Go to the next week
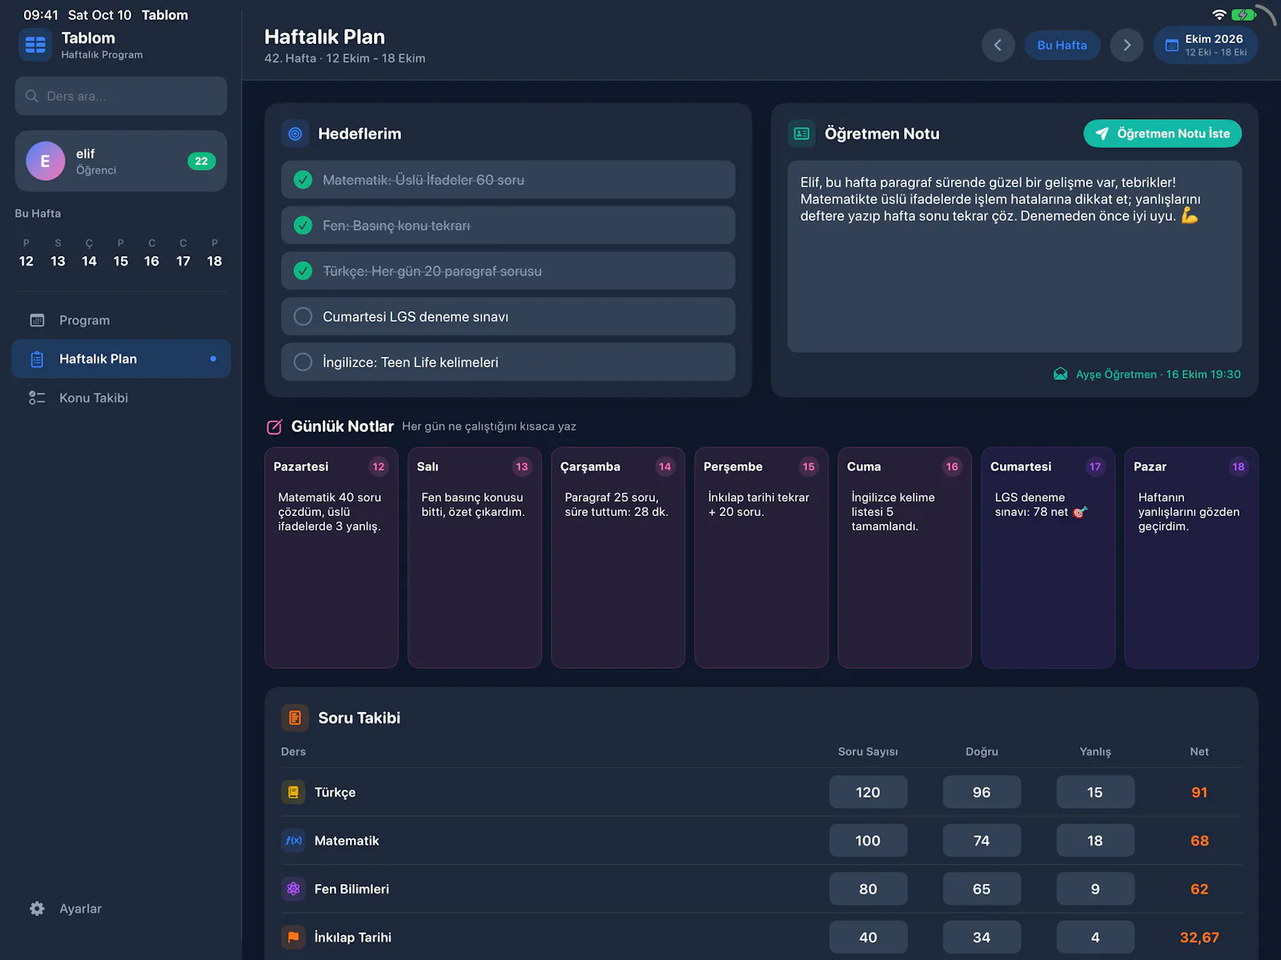Screen dimensions: 1281x960 1126,45
